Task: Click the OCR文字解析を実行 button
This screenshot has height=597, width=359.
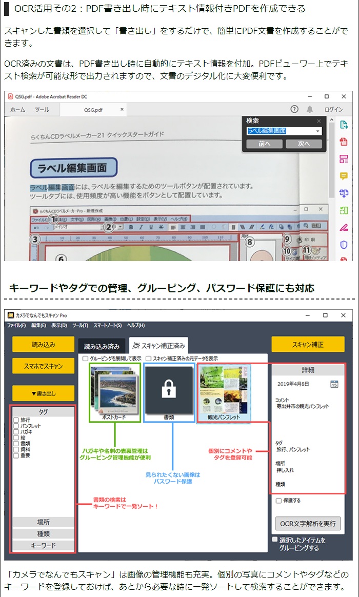Action: click(308, 524)
